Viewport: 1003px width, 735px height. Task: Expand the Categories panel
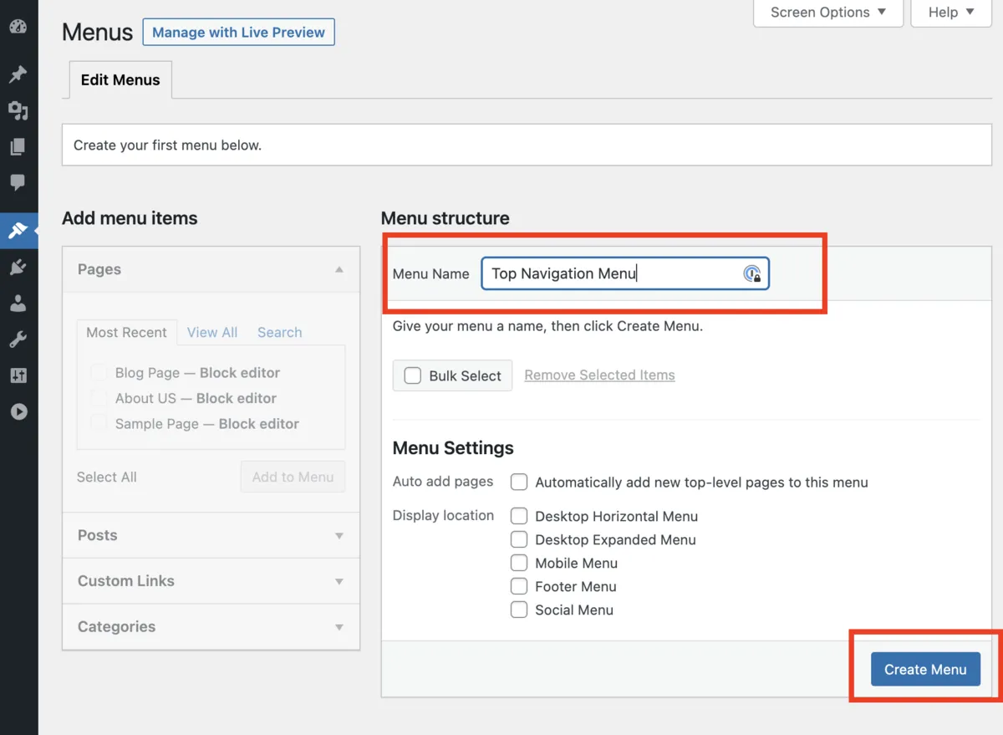pos(339,627)
